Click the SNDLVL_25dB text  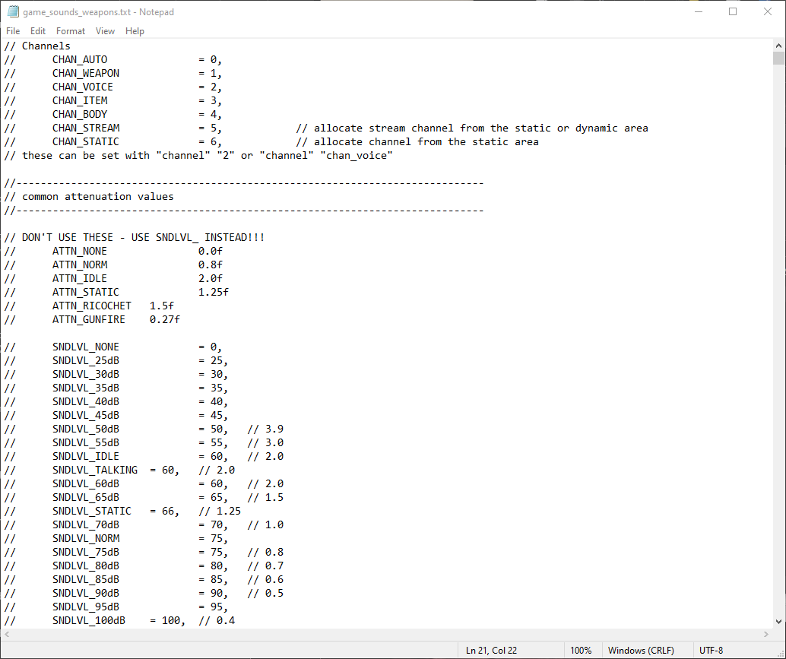point(86,360)
